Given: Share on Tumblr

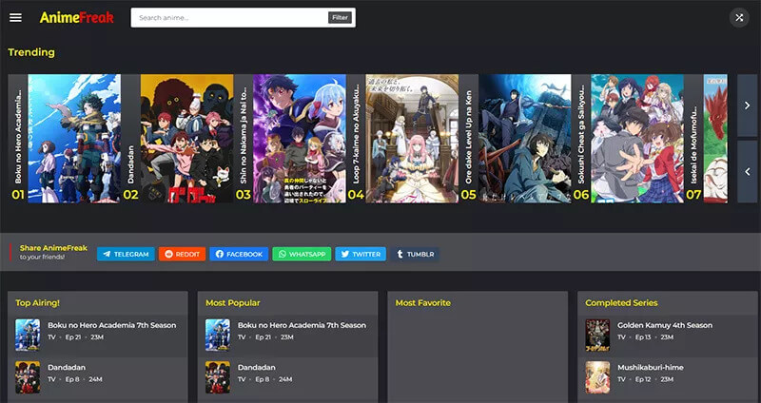Looking at the screenshot, I should [415, 254].
